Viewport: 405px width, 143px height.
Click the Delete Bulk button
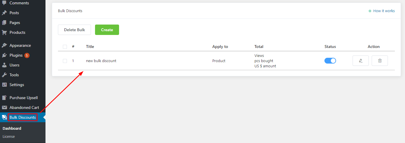click(x=74, y=30)
